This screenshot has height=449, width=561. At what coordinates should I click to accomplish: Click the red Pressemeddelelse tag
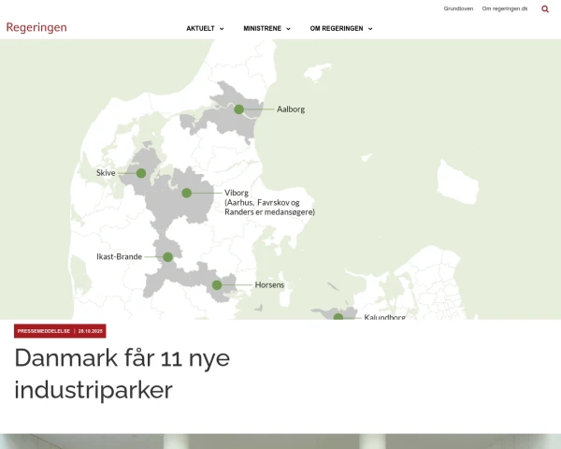[x=44, y=331]
